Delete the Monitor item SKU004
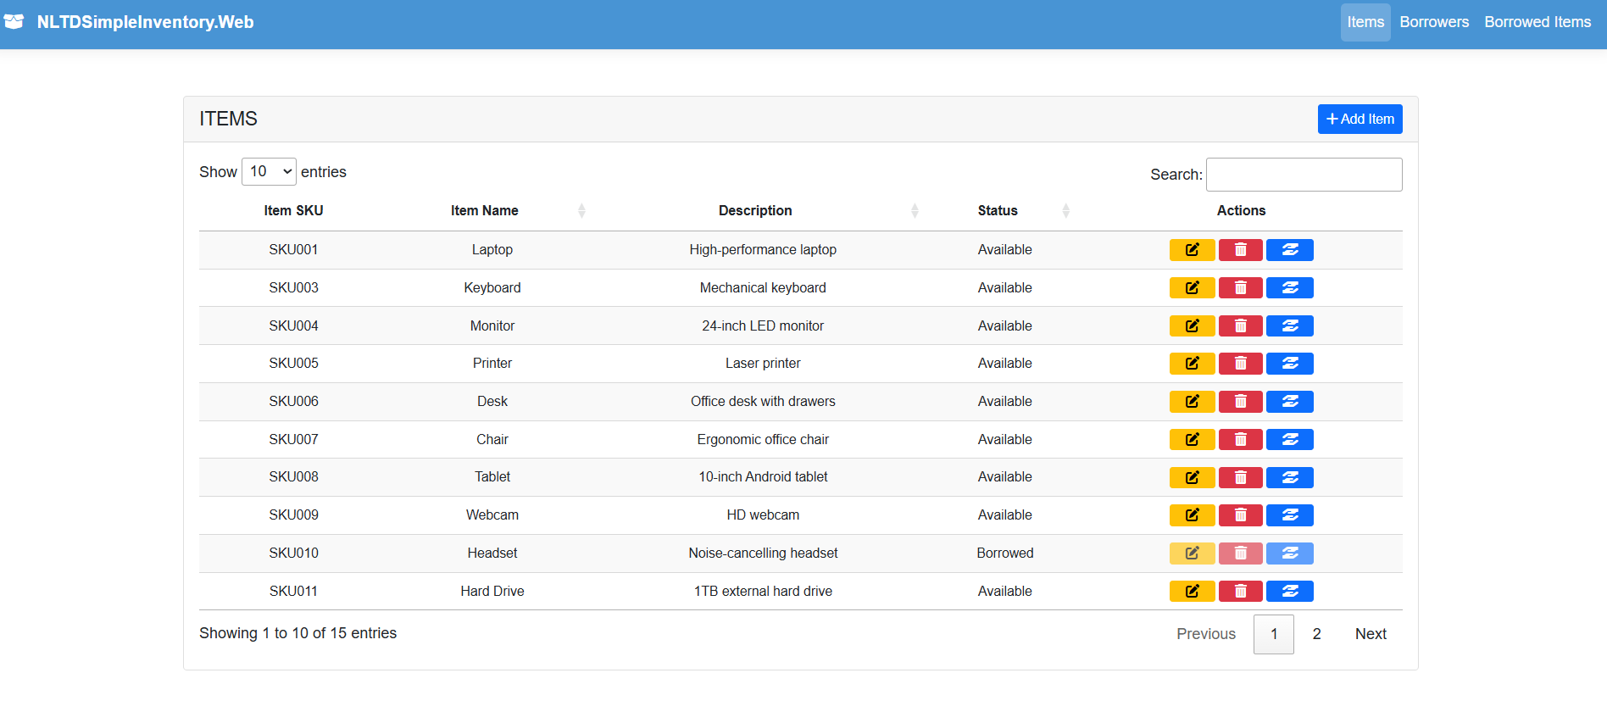This screenshot has width=1607, height=712. click(x=1240, y=325)
